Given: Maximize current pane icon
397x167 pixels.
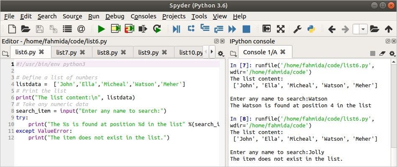Looking at the screenshot, I should click(x=266, y=29).
